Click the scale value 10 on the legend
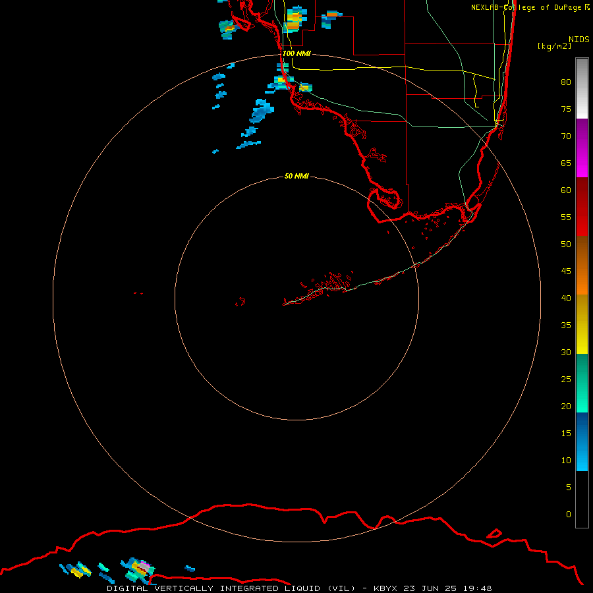 coord(566,461)
